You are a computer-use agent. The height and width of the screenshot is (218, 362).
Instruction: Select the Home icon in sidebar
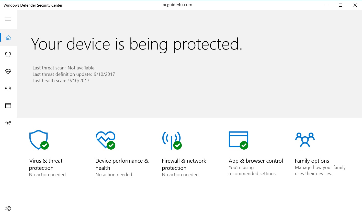[8, 38]
